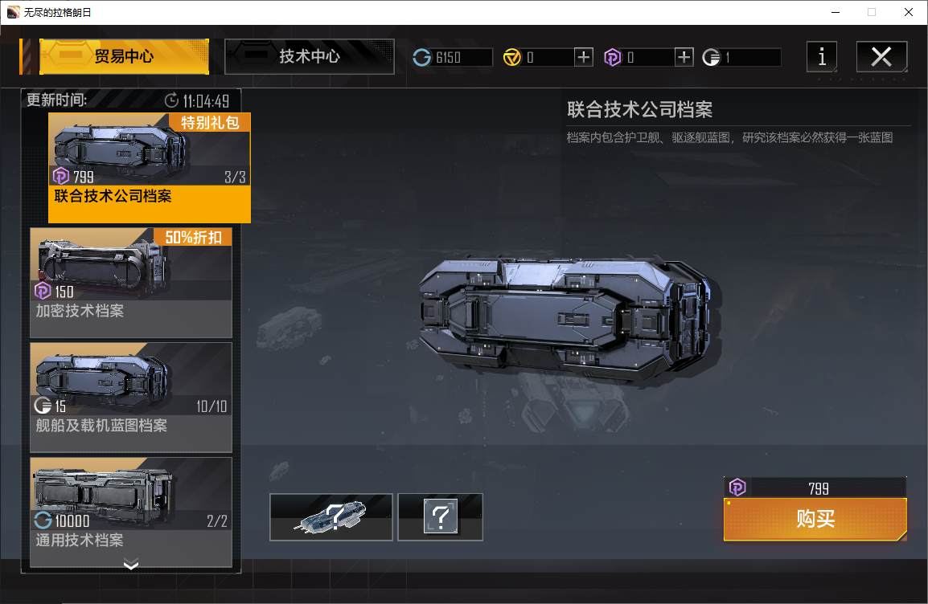Select 通用技术档案 item costing 10000
928x604 pixels.
tap(131, 512)
